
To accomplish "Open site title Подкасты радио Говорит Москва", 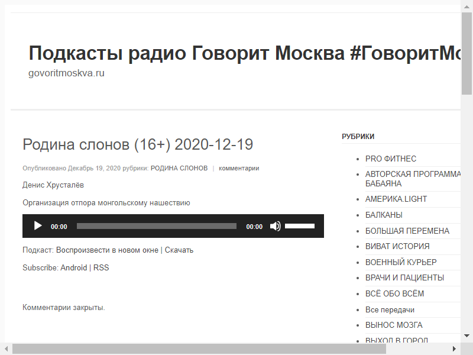I will pyautogui.click(x=244, y=53).
